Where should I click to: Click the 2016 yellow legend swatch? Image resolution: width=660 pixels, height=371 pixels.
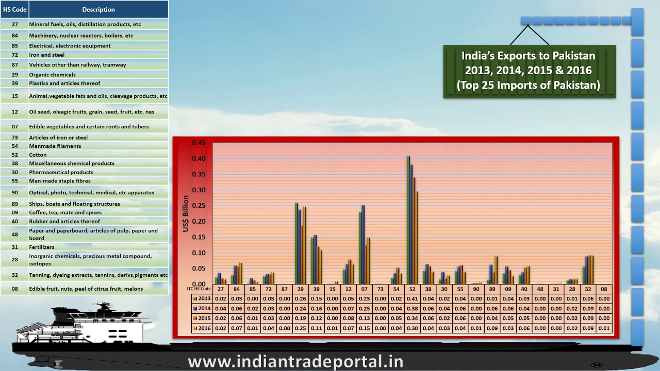[195, 328]
